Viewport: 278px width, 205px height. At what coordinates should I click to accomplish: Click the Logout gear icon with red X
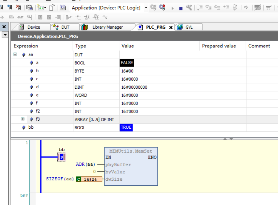point(162,7)
